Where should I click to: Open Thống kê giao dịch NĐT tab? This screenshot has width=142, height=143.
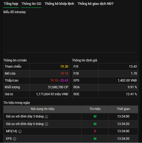coord(96,4)
